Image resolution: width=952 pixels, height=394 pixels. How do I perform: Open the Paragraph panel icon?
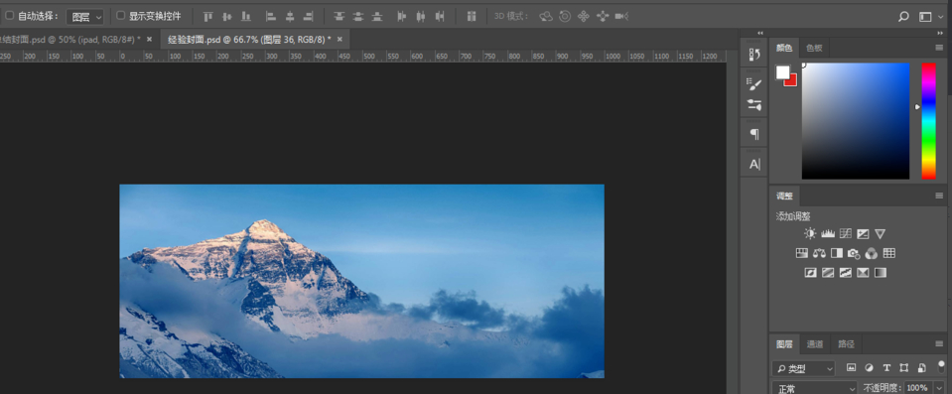point(754,134)
